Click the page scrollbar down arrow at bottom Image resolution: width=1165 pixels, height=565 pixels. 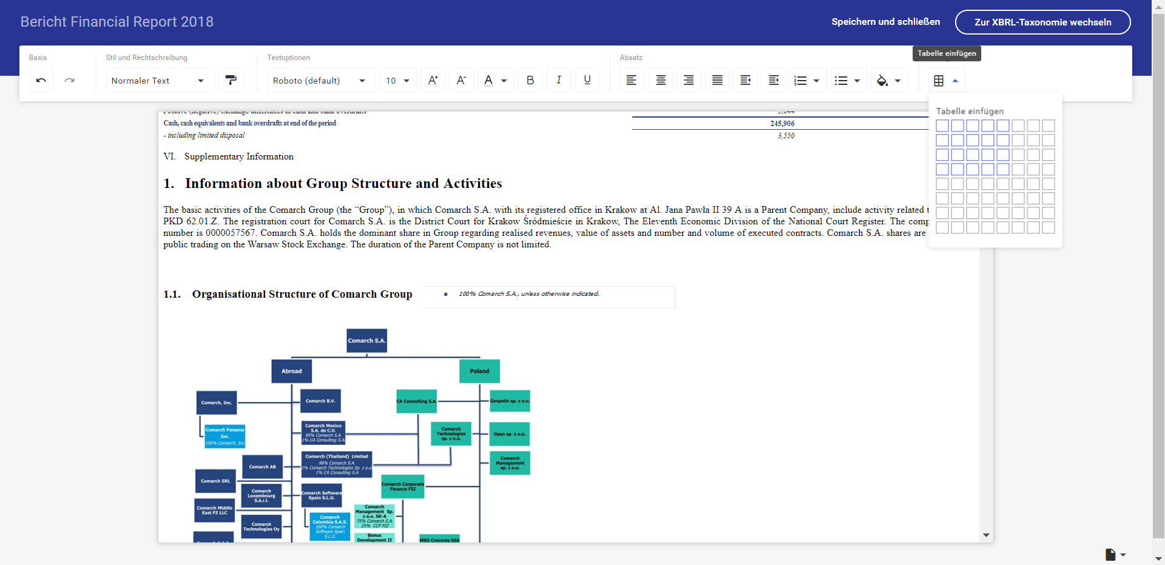pyautogui.click(x=1158, y=559)
